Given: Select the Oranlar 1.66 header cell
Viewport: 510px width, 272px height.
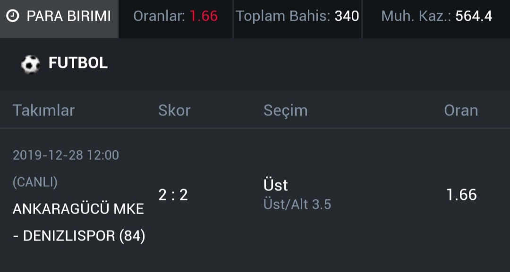Looking at the screenshot, I should (x=176, y=19).
